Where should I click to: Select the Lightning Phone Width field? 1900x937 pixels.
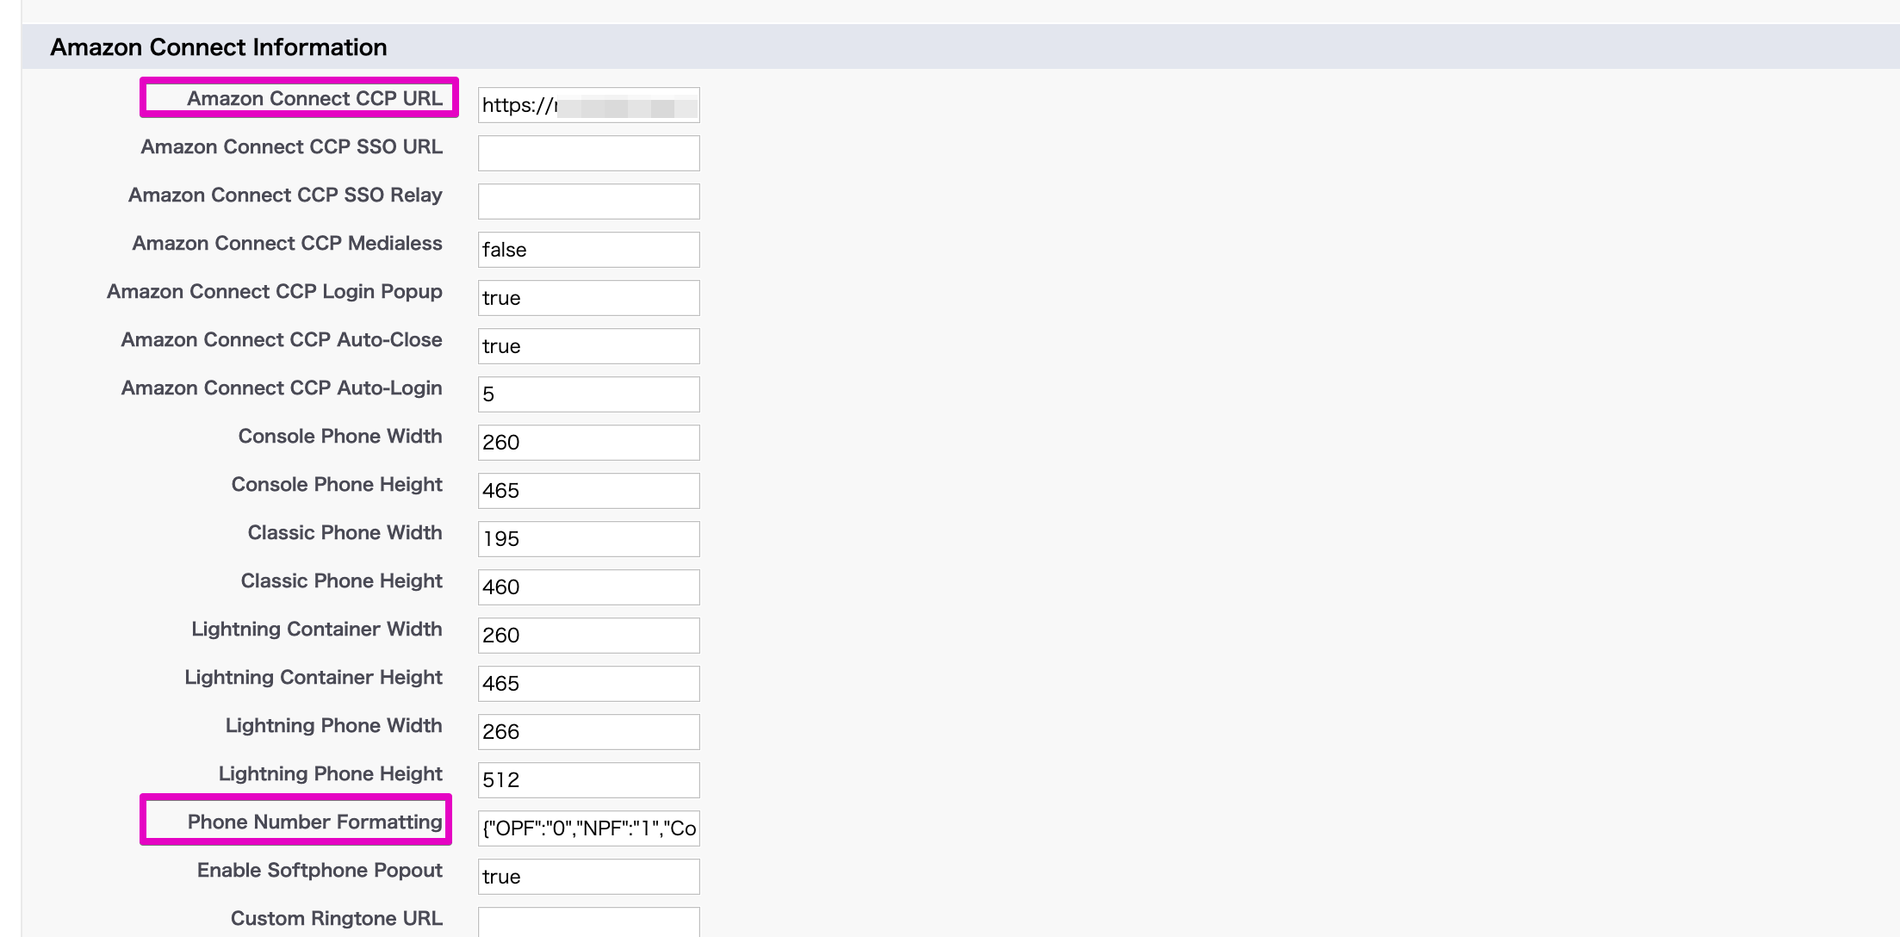pos(589,732)
